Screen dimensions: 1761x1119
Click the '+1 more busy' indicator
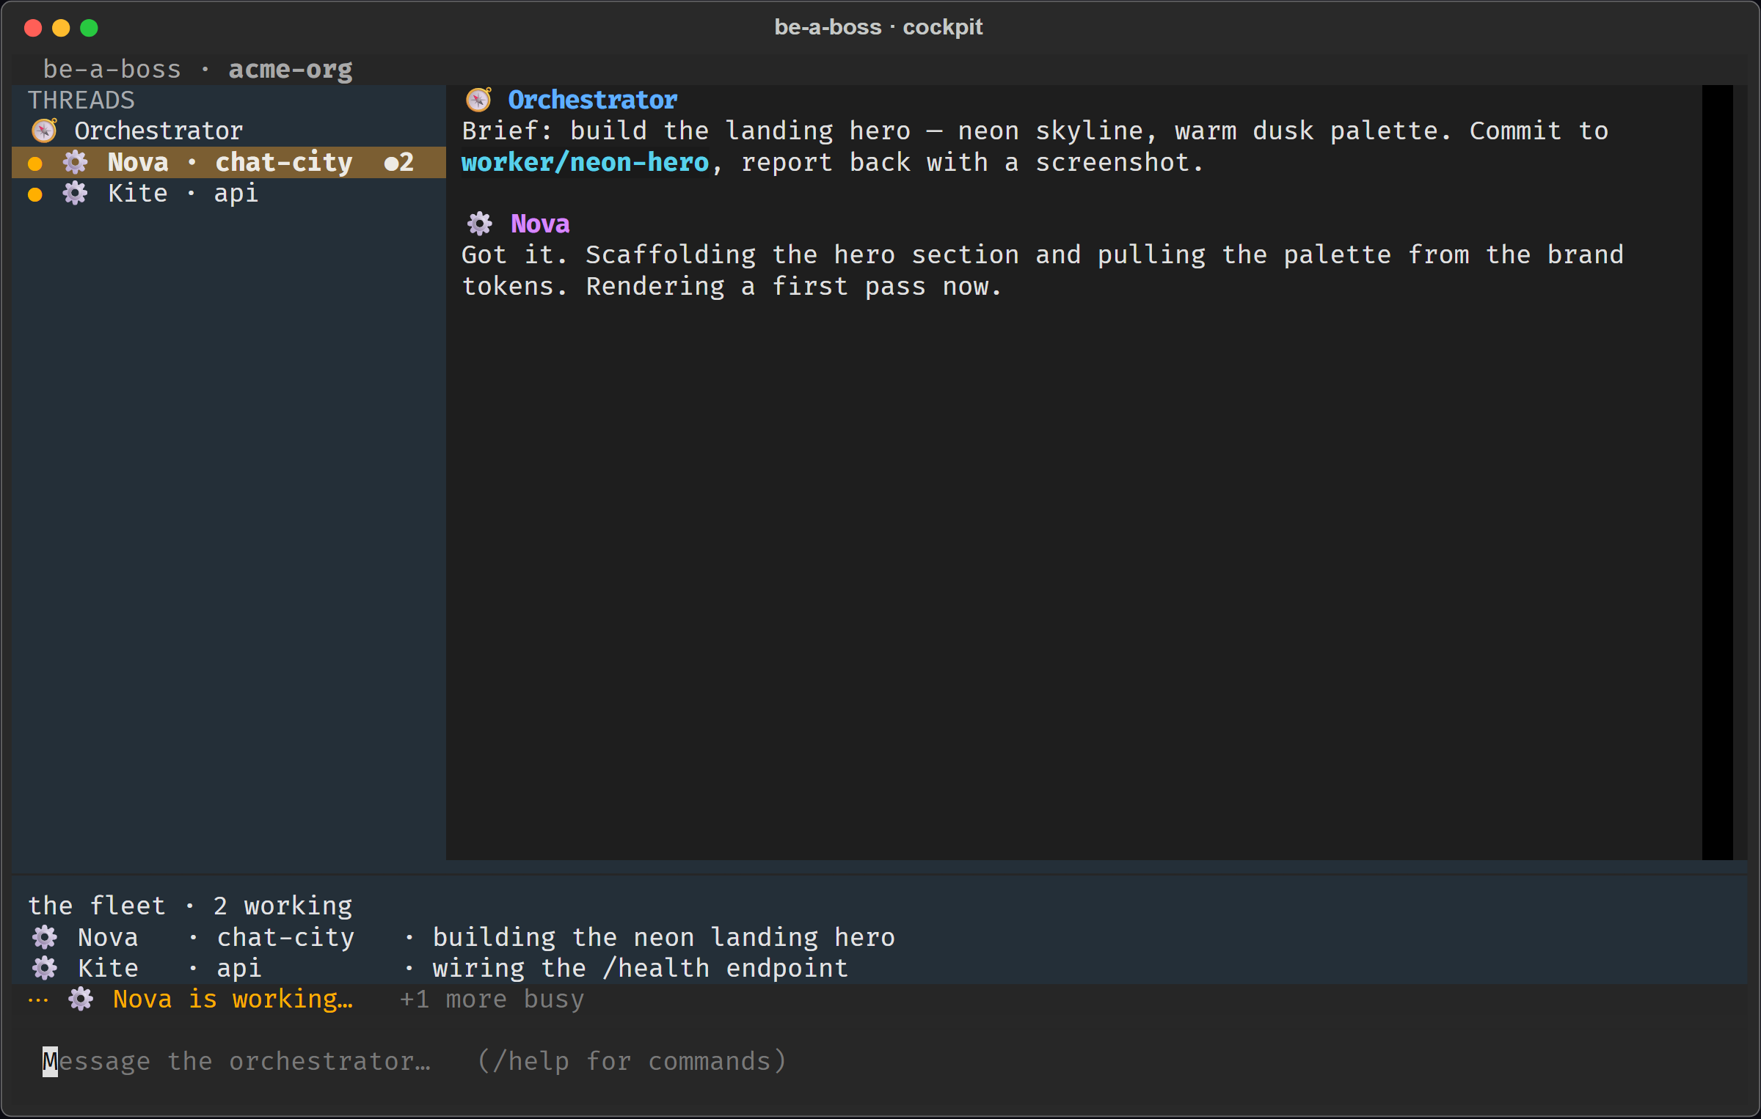492,999
